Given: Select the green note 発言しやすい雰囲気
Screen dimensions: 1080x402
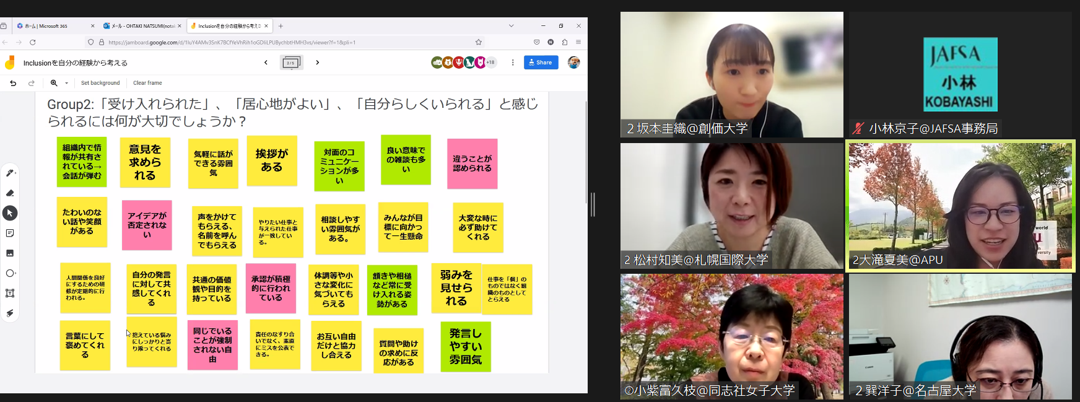Looking at the screenshot, I should click(x=466, y=346).
